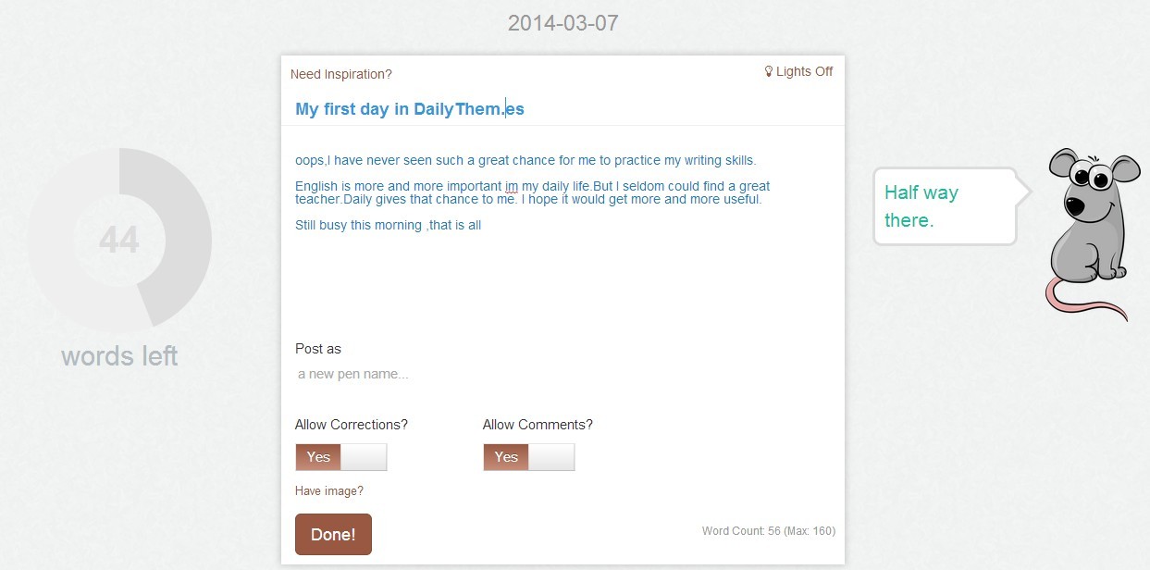
Task: Click Yes on the Allow Corrections toggle
Action: 318,457
